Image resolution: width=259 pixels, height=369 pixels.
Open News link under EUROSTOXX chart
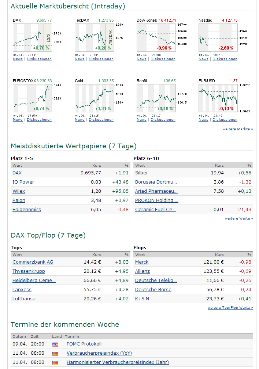(18, 120)
